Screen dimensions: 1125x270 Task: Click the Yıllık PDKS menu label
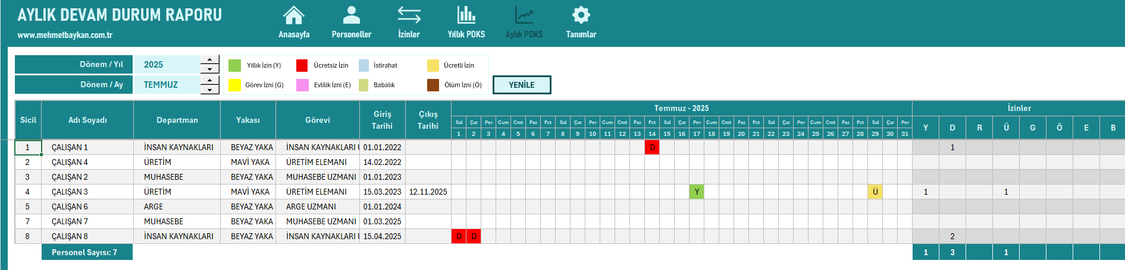466,34
